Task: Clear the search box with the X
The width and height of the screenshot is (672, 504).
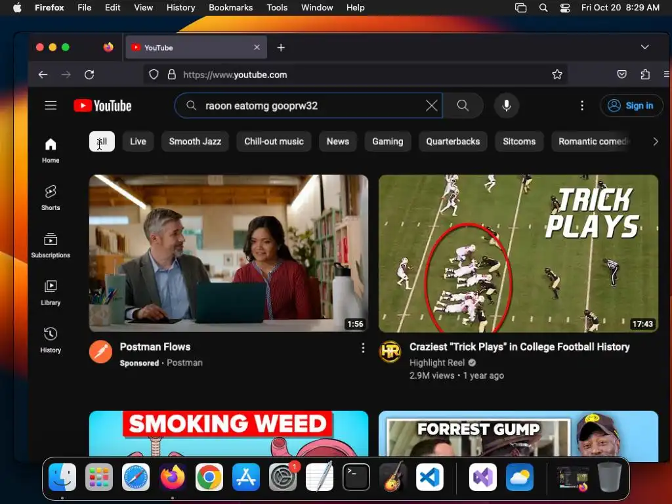Action: (432, 106)
